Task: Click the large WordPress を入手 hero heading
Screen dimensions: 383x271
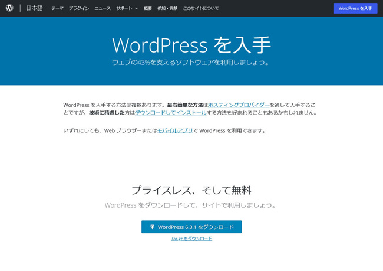Action: point(191,45)
